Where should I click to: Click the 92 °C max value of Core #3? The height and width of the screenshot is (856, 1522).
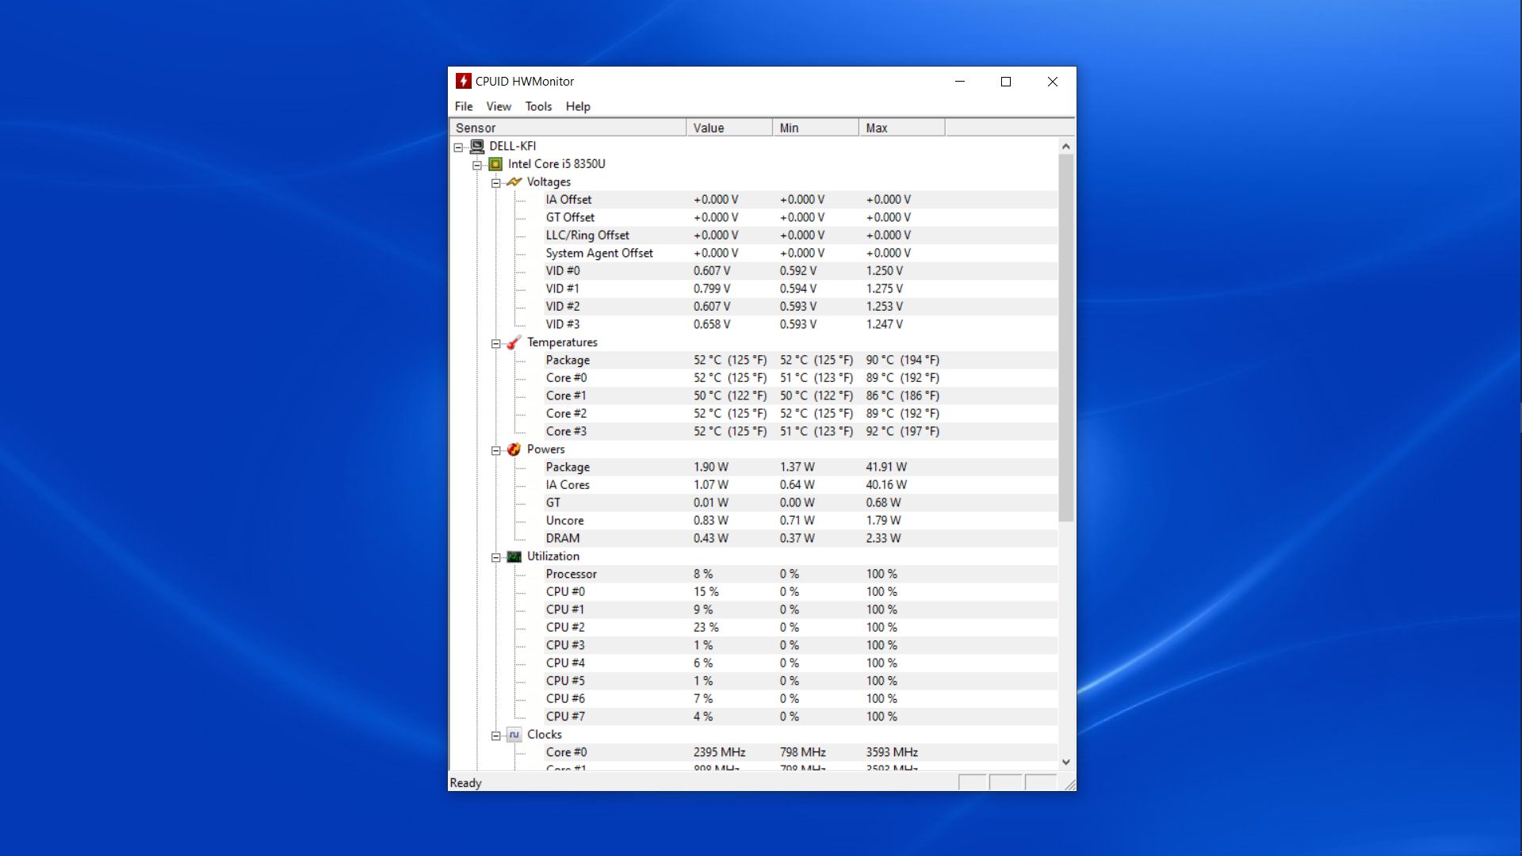[x=903, y=431]
